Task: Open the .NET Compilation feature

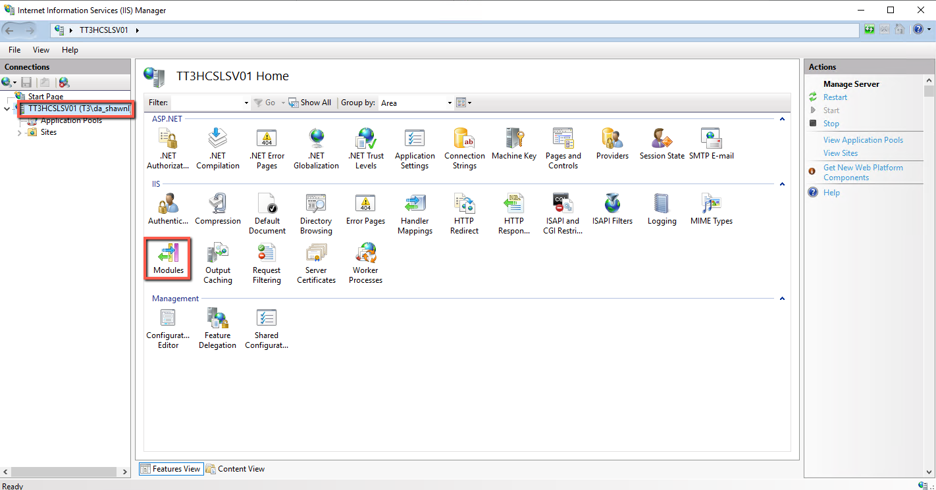Action: pos(217,148)
